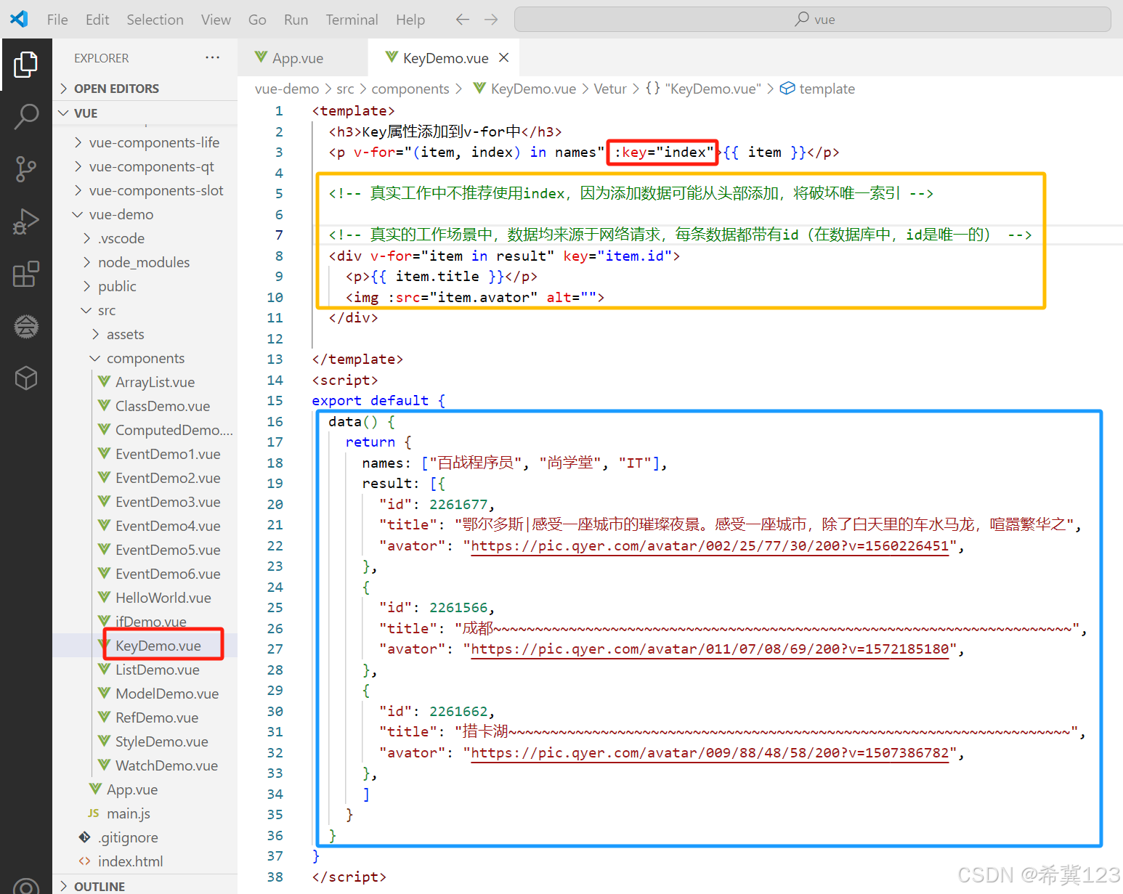Open the Extensions view icon
1123x894 pixels.
coord(25,274)
